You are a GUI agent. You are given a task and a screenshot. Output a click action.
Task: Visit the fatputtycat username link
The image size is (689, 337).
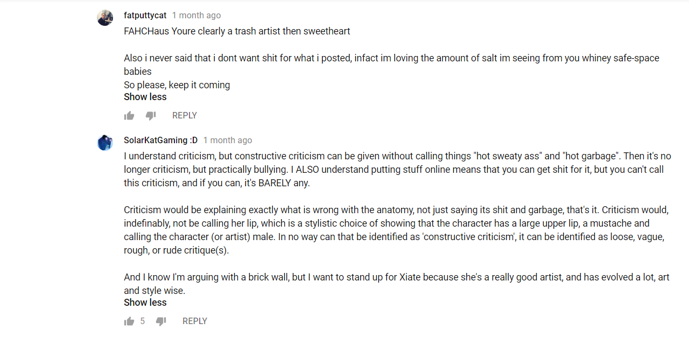point(145,16)
